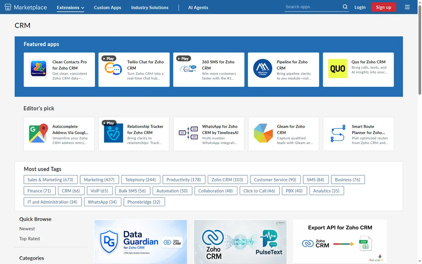Open Clean Contacts Pro for Zoho CRM title

(x=70, y=65)
